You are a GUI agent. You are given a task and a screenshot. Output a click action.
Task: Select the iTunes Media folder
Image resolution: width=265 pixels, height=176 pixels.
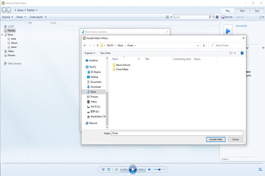point(121,69)
